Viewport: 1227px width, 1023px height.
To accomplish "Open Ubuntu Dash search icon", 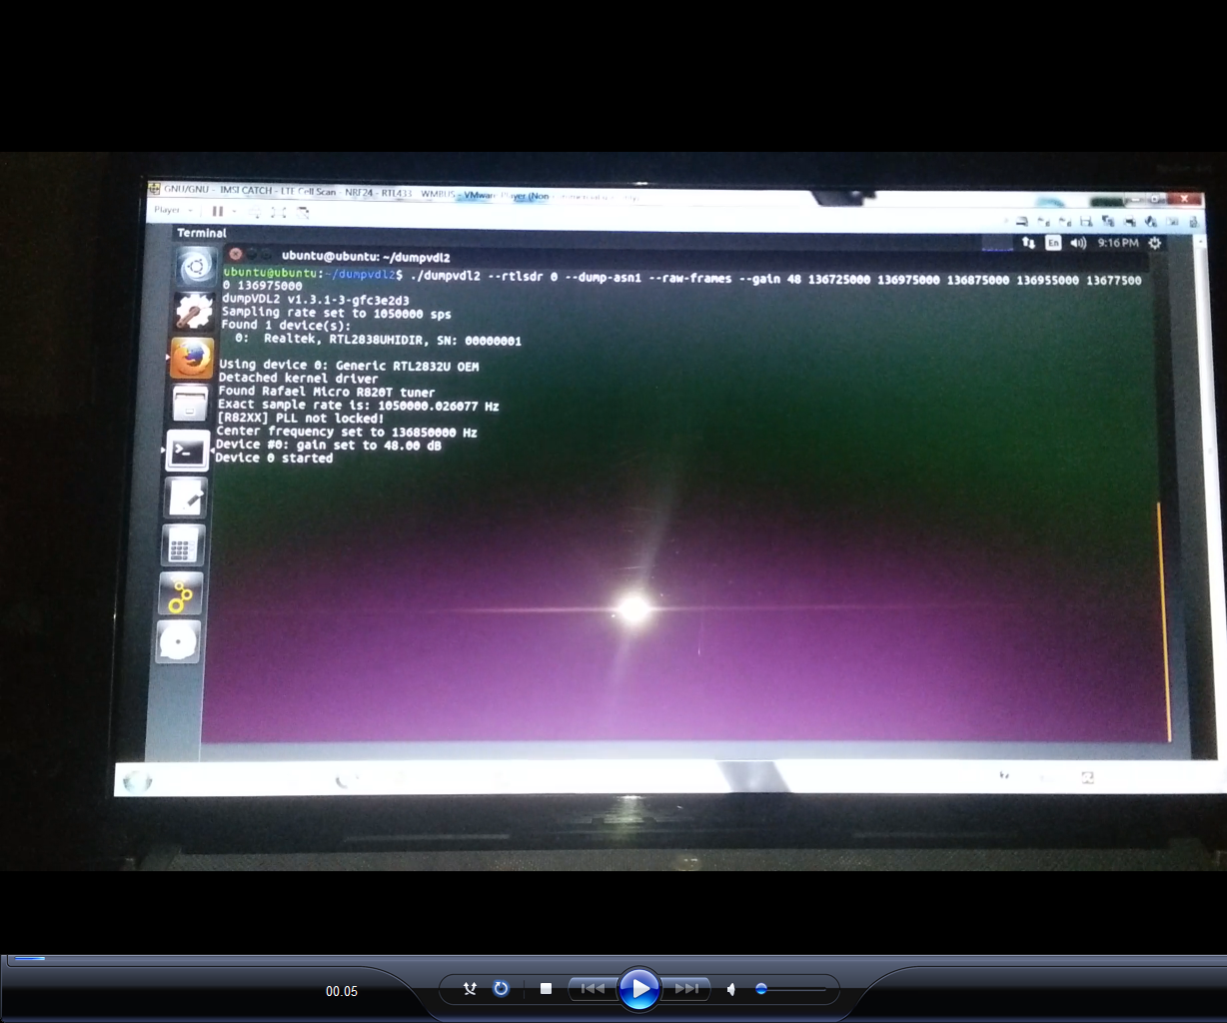I will point(196,268).
